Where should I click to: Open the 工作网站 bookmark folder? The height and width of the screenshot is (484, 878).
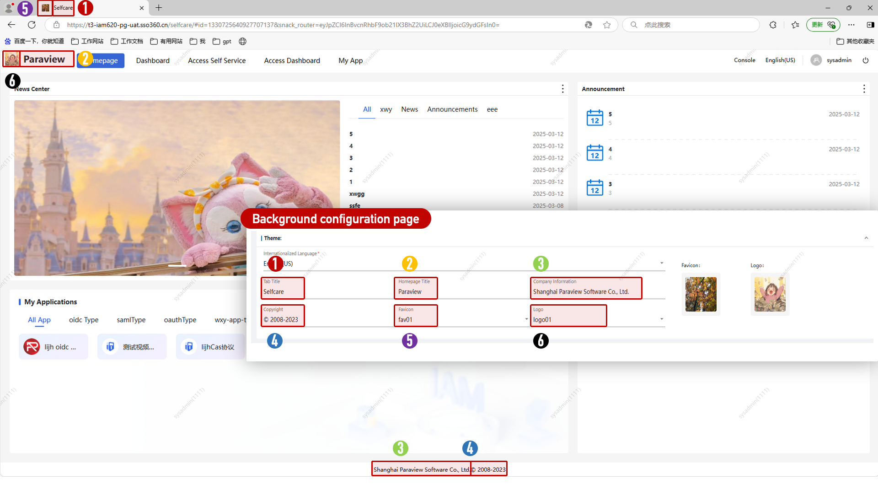88,41
